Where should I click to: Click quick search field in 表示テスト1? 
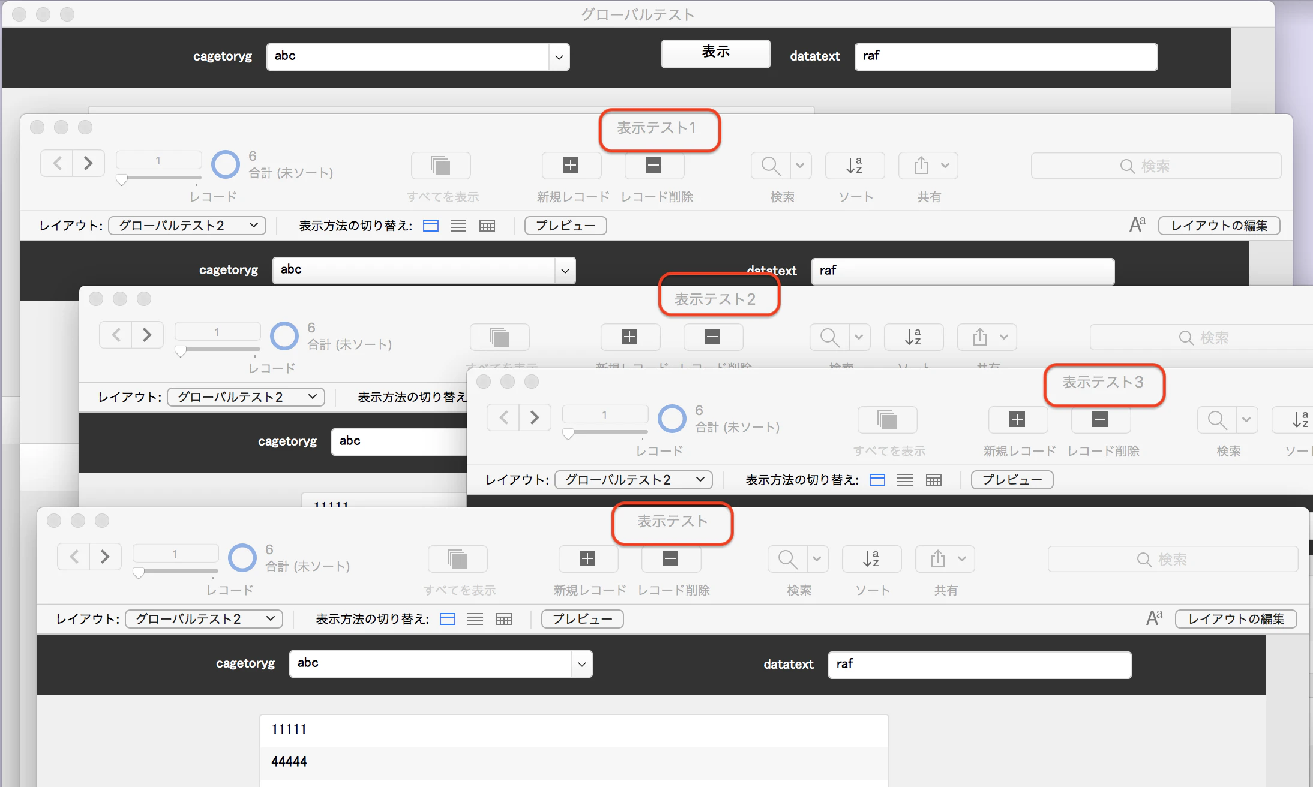click(x=1156, y=166)
